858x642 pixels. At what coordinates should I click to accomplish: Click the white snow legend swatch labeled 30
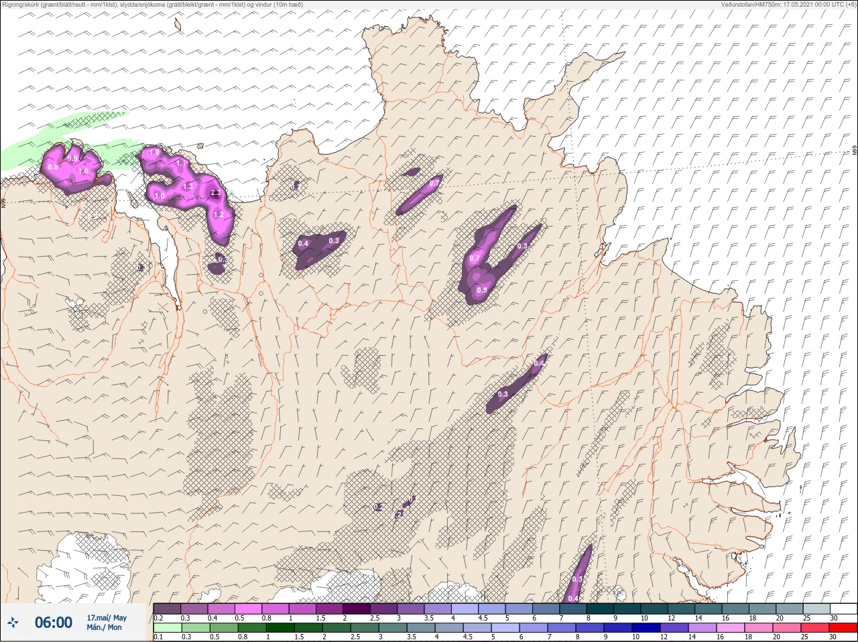[843, 608]
